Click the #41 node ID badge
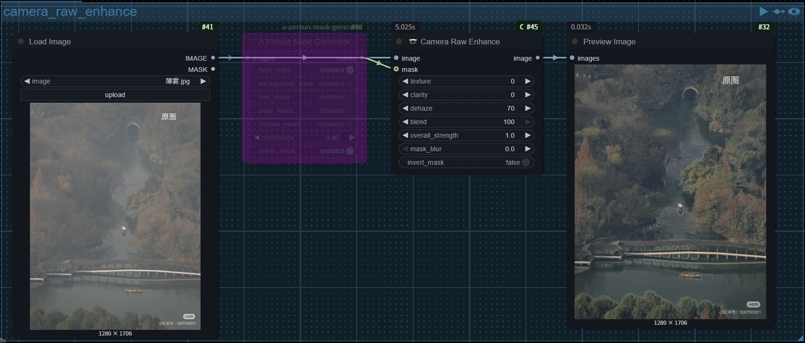This screenshot has height=343, width=805. [208, 27]
